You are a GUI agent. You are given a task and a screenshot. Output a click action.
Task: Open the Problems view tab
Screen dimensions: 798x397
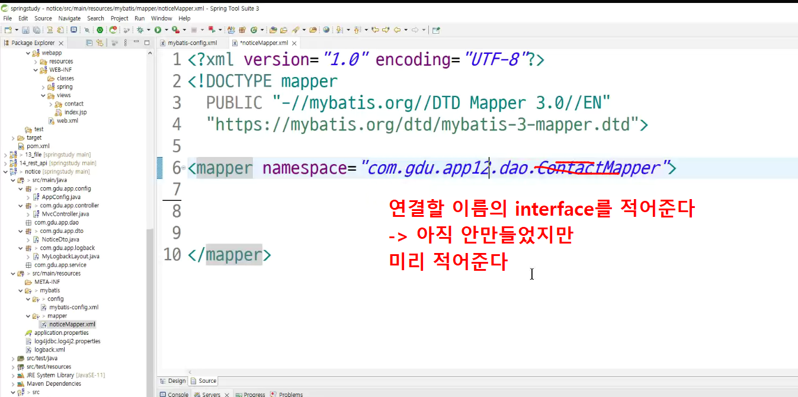(287, 394)
